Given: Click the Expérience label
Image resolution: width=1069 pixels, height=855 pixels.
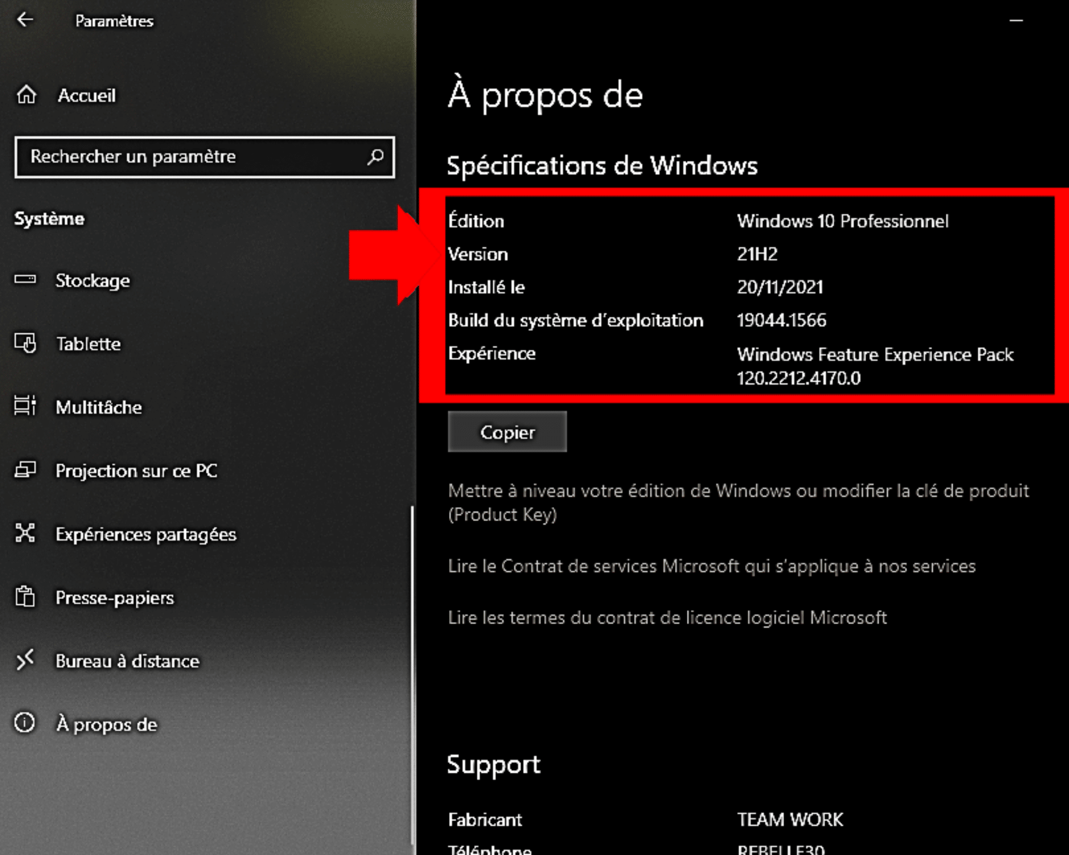Looking at the screenshot, I should click(x=492, y=354).
